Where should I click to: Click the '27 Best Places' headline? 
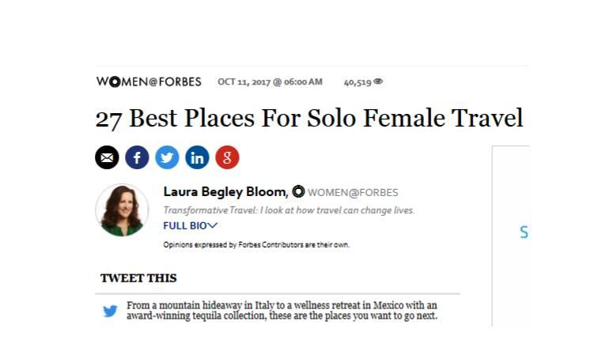tap(309, 119)
